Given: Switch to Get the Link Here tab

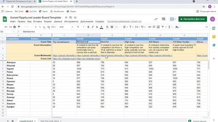Looking at the screenshot, I should [x=51, y=121].
